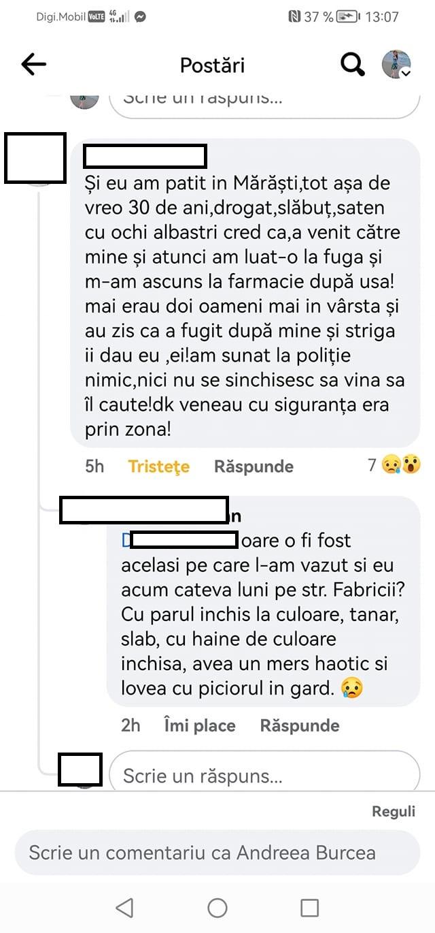Like the reply with Îmi place
The height and width of the screenshot is (933, 435).
[x=200, y=725]
